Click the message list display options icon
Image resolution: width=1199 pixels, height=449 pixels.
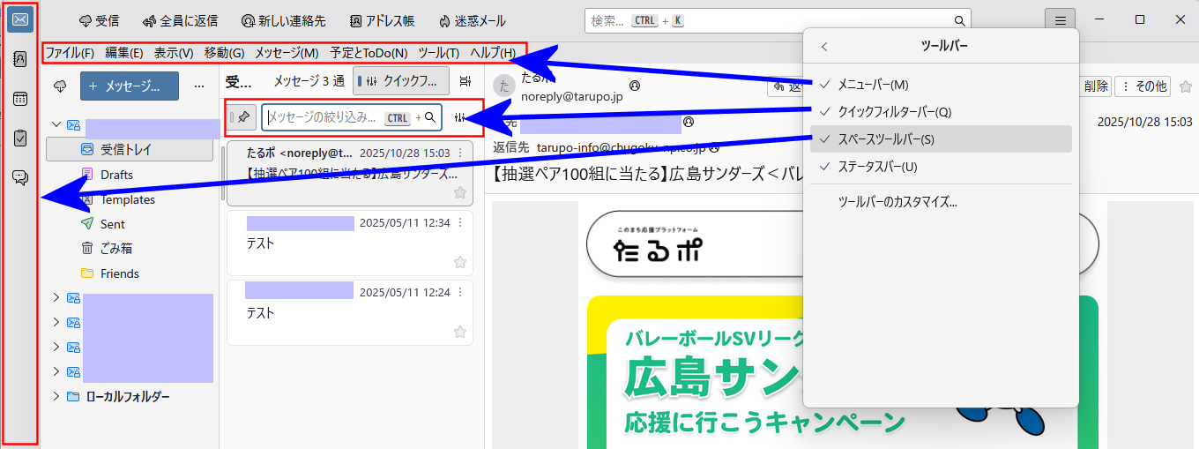(x=465, y=82)
